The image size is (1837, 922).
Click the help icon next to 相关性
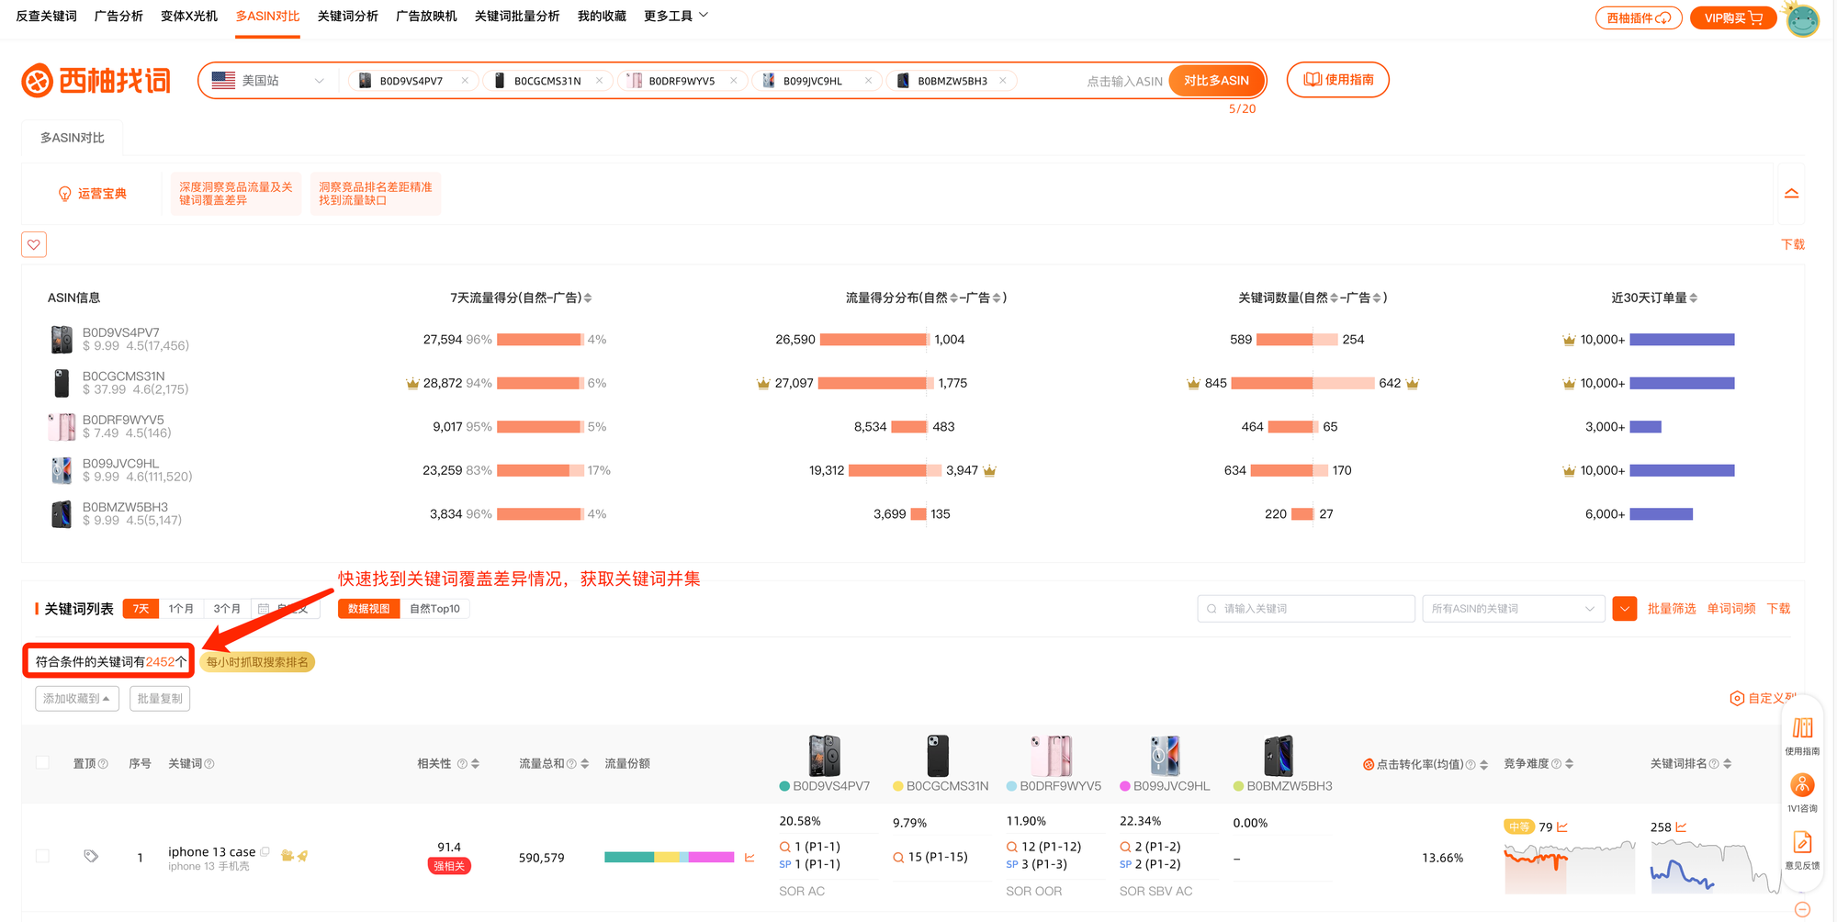pyautogui.click(x=462, y=764)
